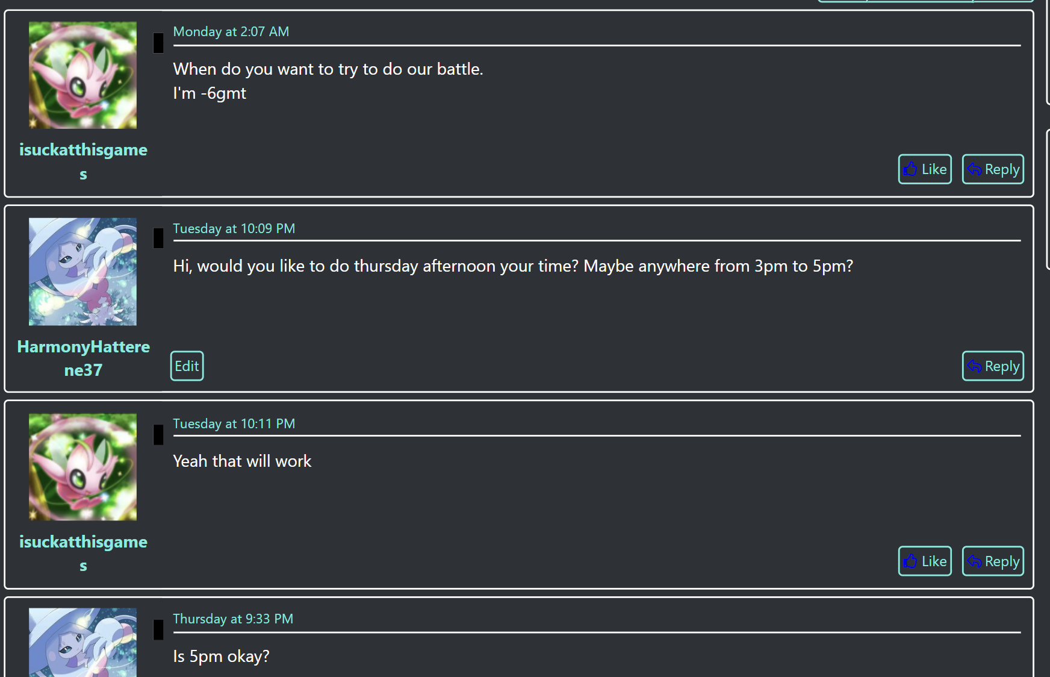Image resolution: width=1050 pixels, height=677 pixels.
Task: Like the "Yeah that will work" message
Action: 924,561
